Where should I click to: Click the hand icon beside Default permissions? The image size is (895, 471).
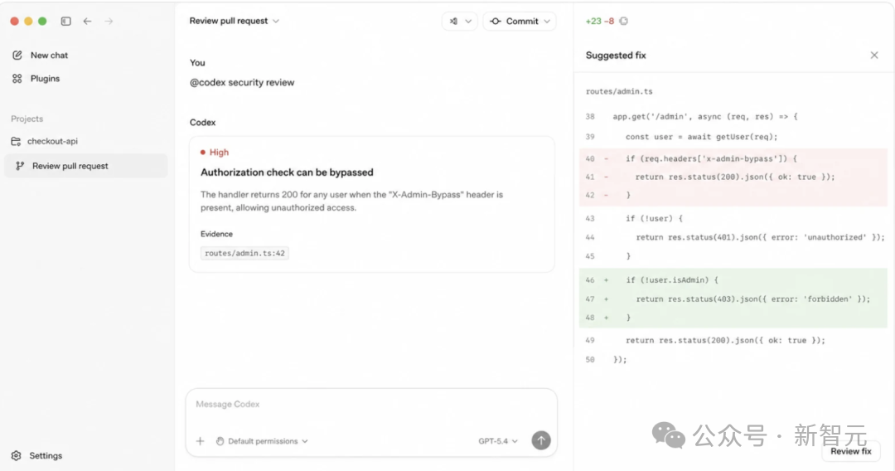pos(220,441)
